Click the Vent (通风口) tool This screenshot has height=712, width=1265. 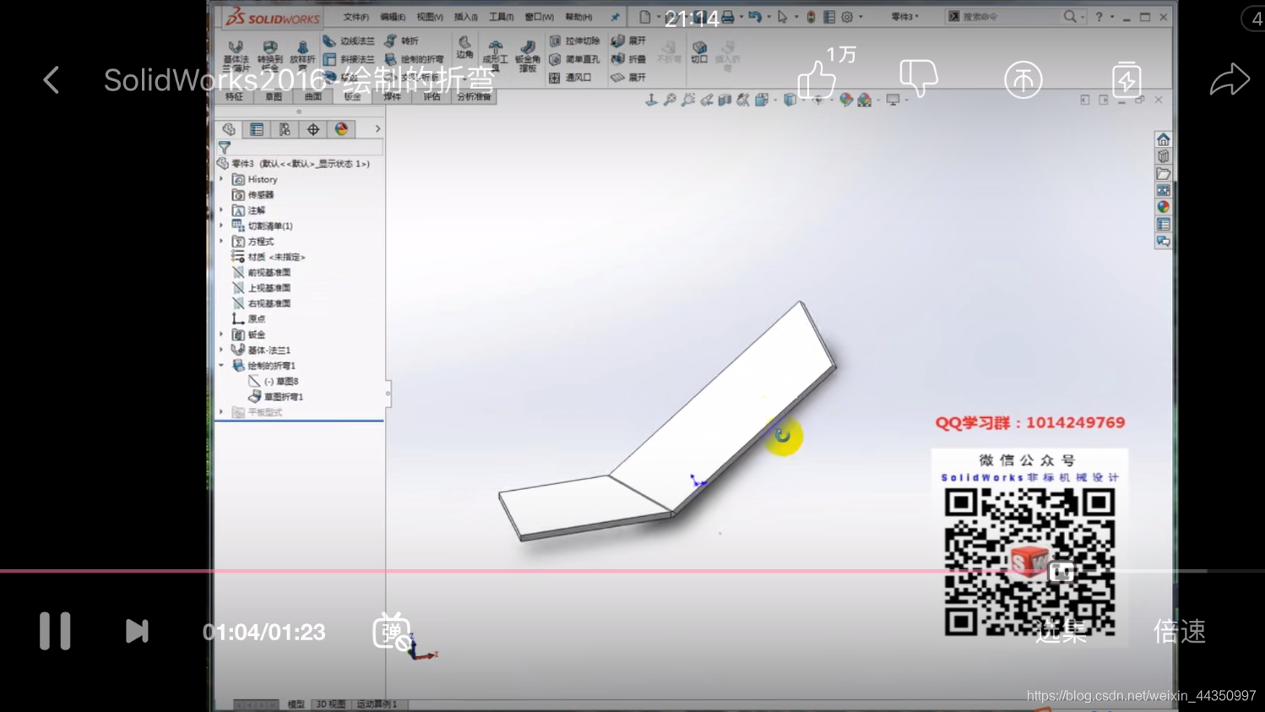pyautogui.click(x=570, y=78)
